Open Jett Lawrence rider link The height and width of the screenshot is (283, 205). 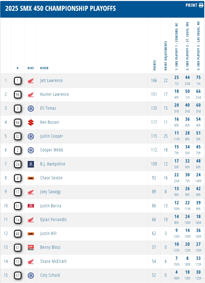51,81
